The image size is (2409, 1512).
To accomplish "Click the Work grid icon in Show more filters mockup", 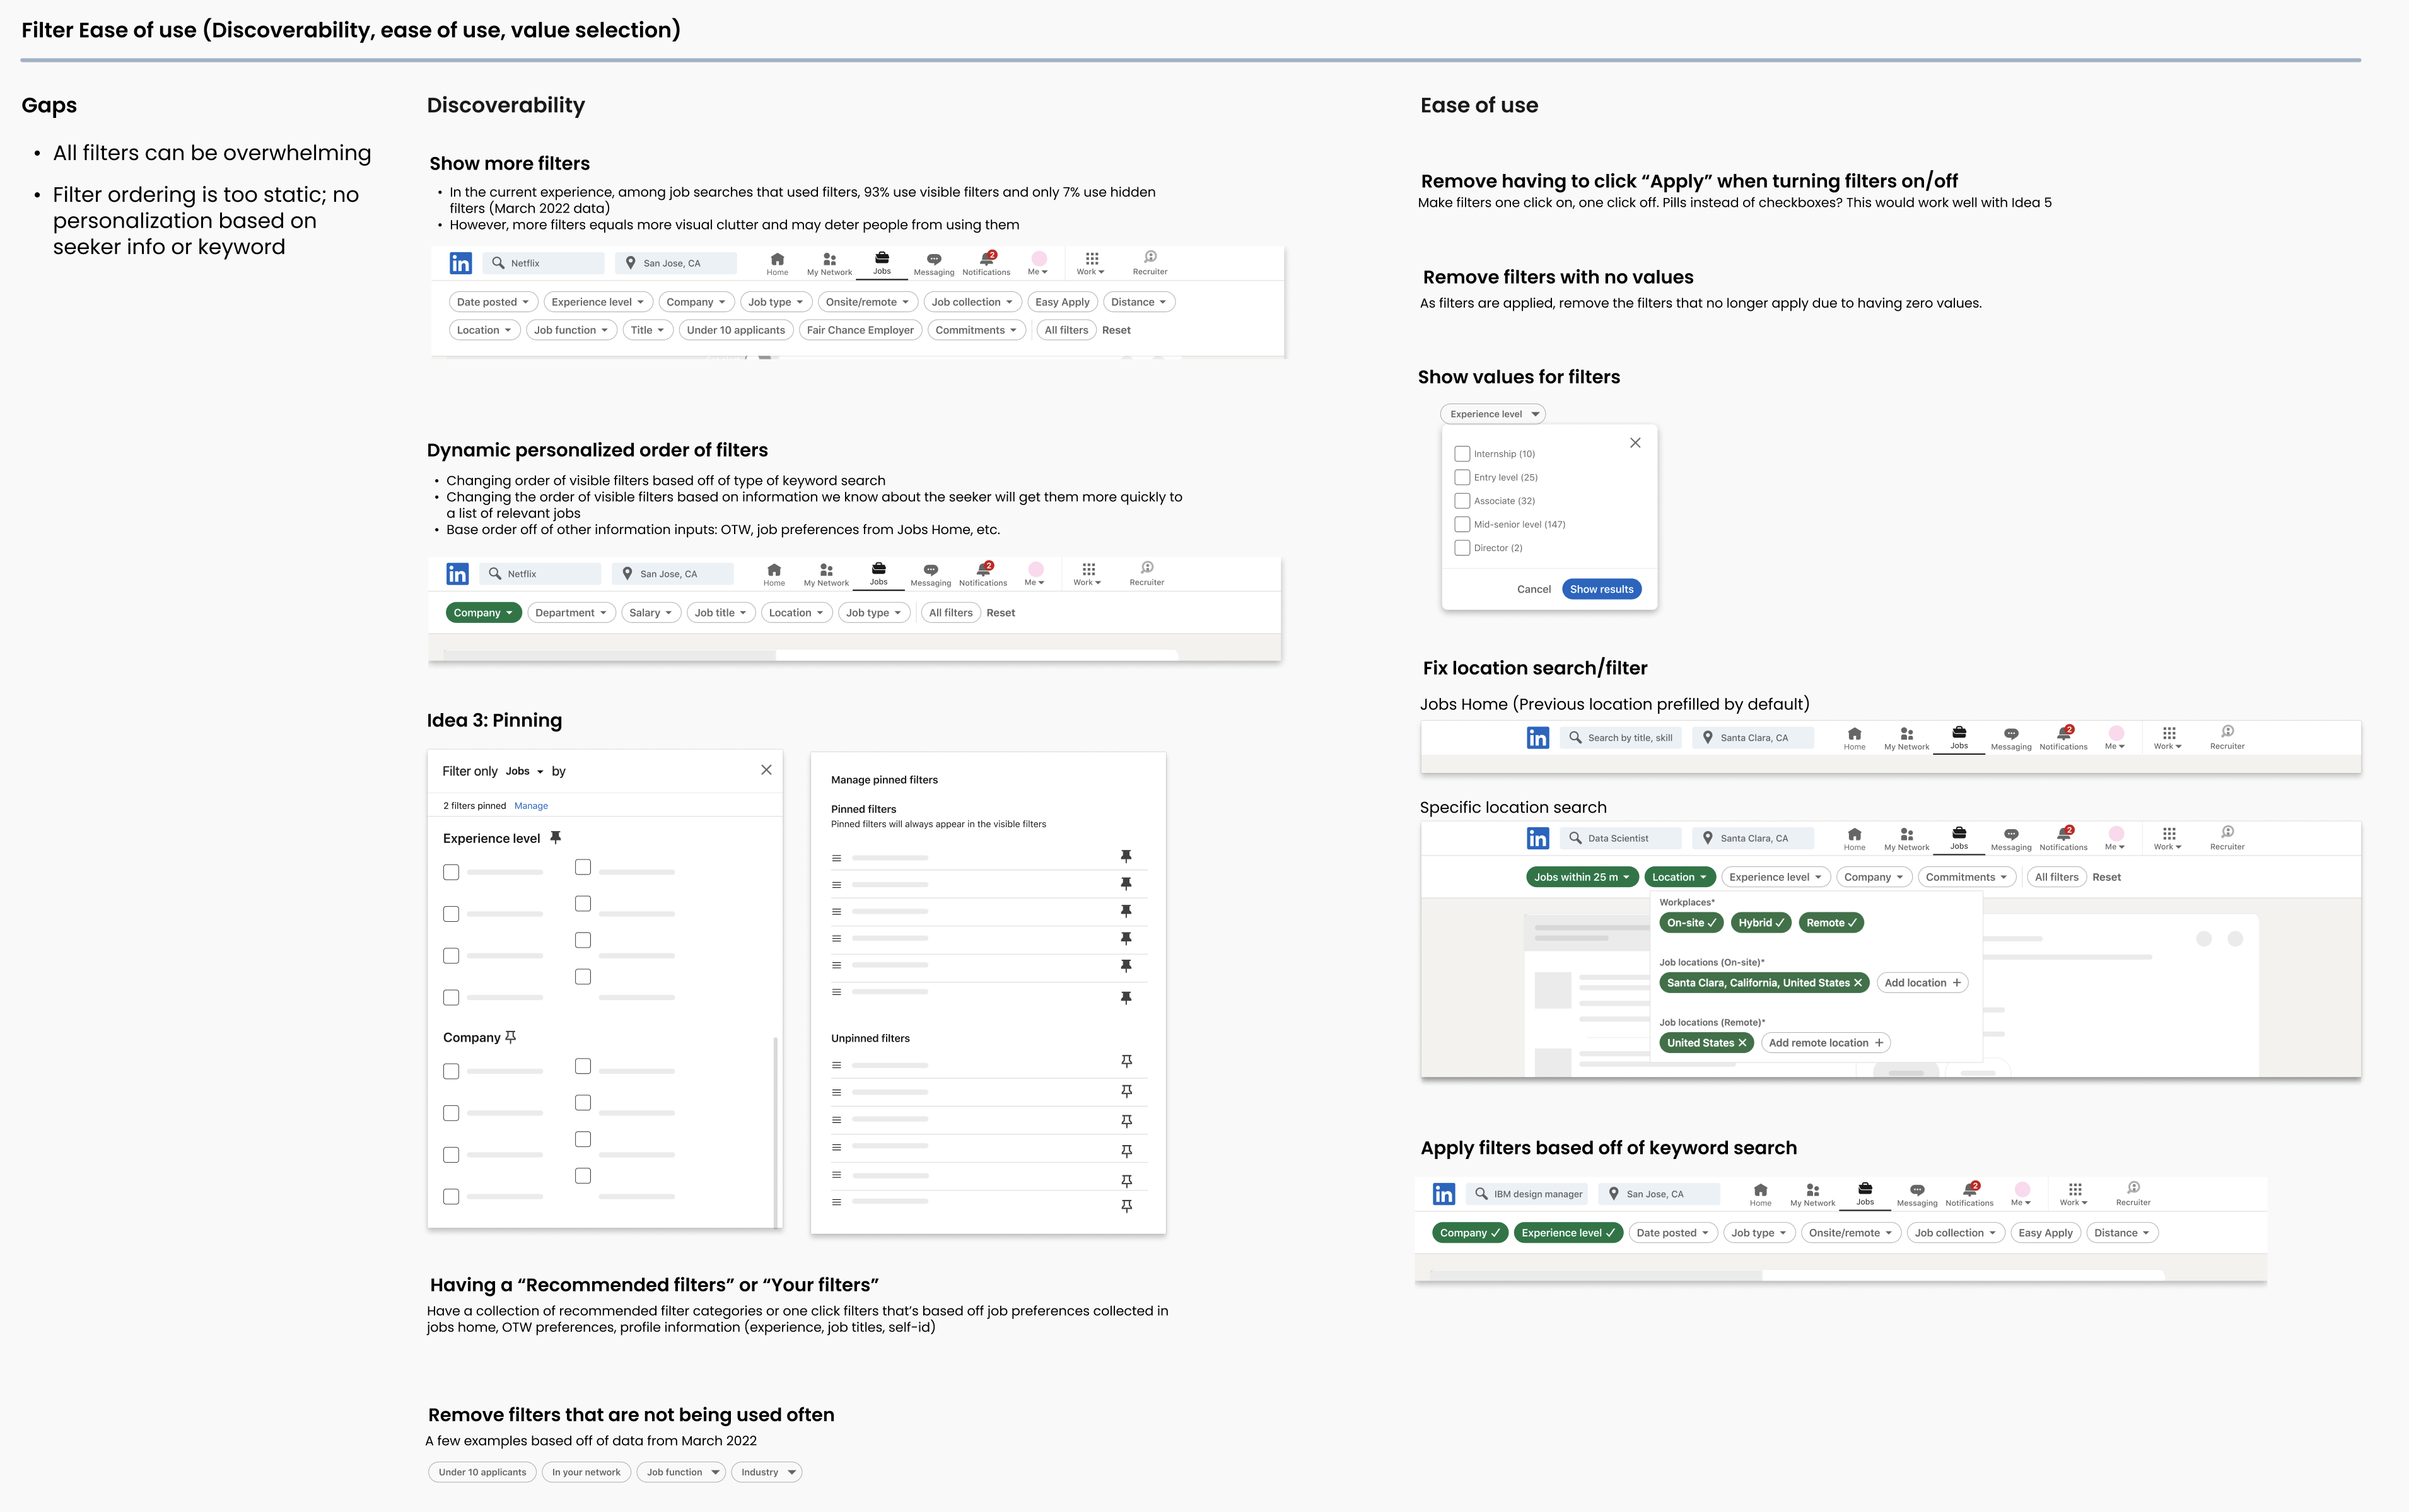I will tap(1091, 258).
